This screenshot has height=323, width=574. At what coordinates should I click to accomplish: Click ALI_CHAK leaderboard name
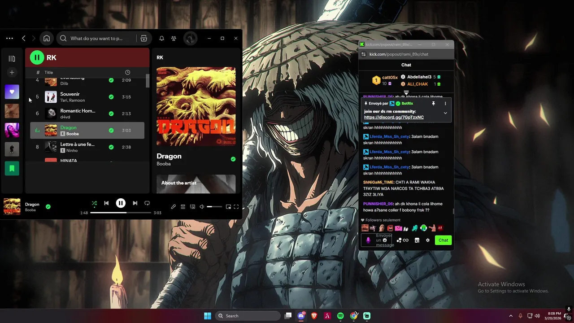417,84
